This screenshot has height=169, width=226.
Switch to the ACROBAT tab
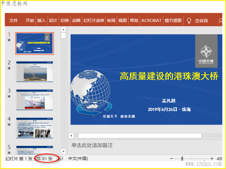(151, 21)
